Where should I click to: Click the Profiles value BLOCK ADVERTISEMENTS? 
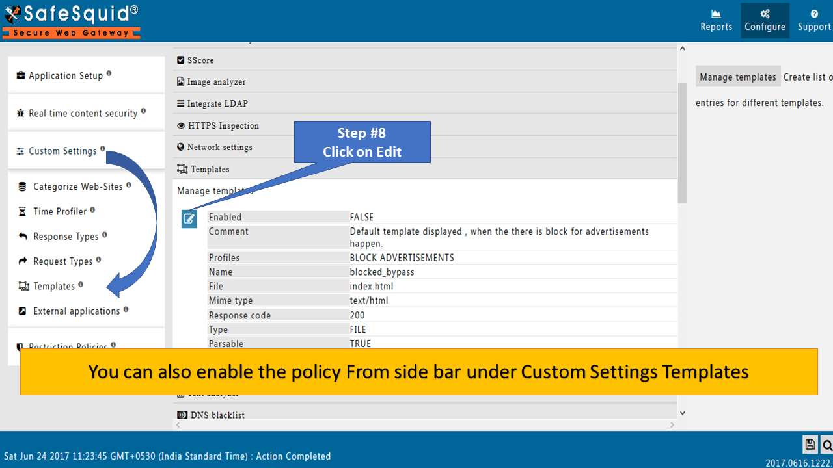pos(402,257)
